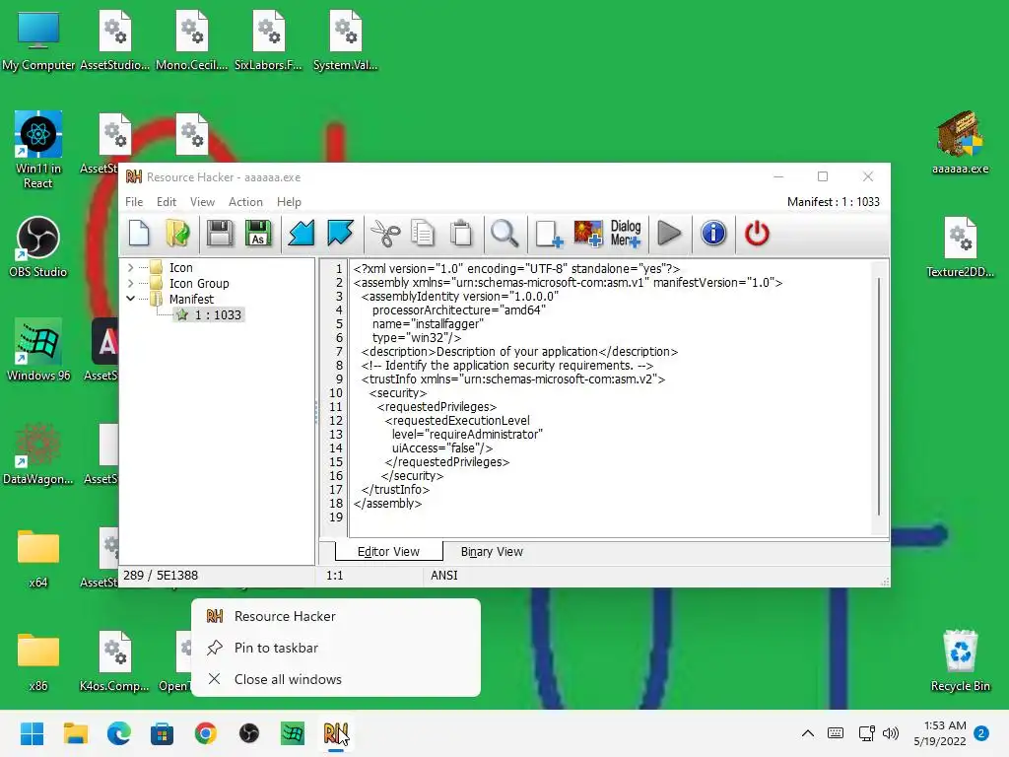Open About info with the blue i icon
The width and height of the screenshot is (1009, 757).
[713, 233]
